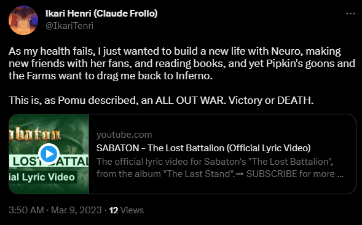Click the card description about "The Last Stand" album
This screenshot has height=225, width=362.
pyautogui.click(x=220, y=168)
